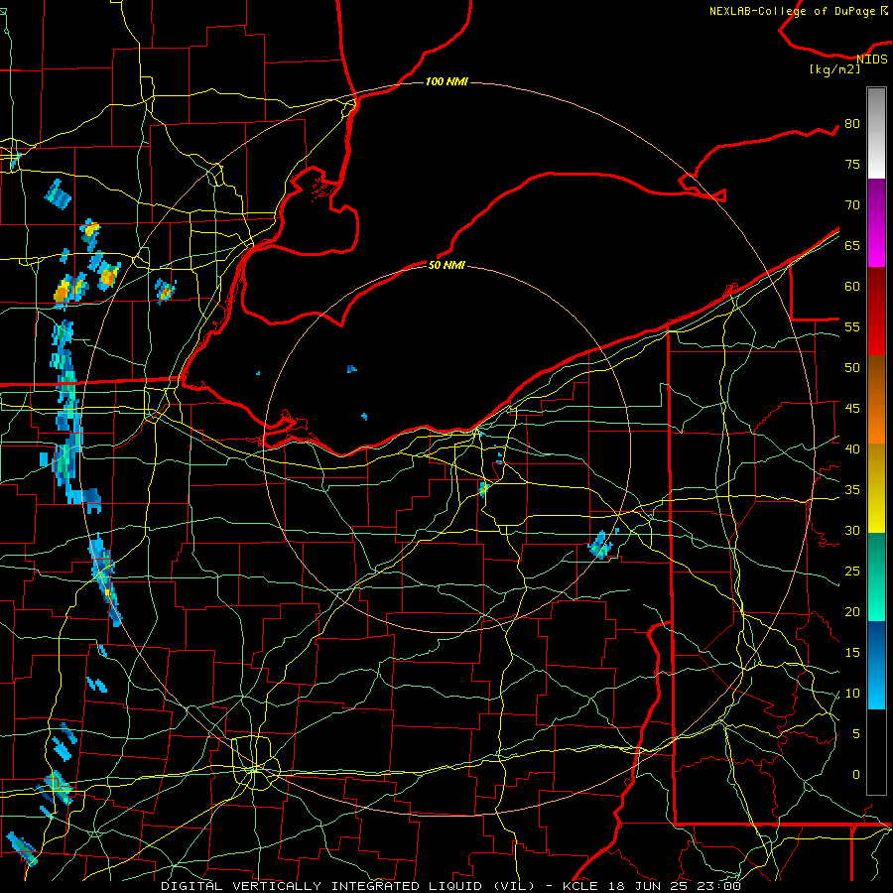The height and width of the screenshot is (893, 893).
Task: Click the scale value 65
Action: coord(852,245)
